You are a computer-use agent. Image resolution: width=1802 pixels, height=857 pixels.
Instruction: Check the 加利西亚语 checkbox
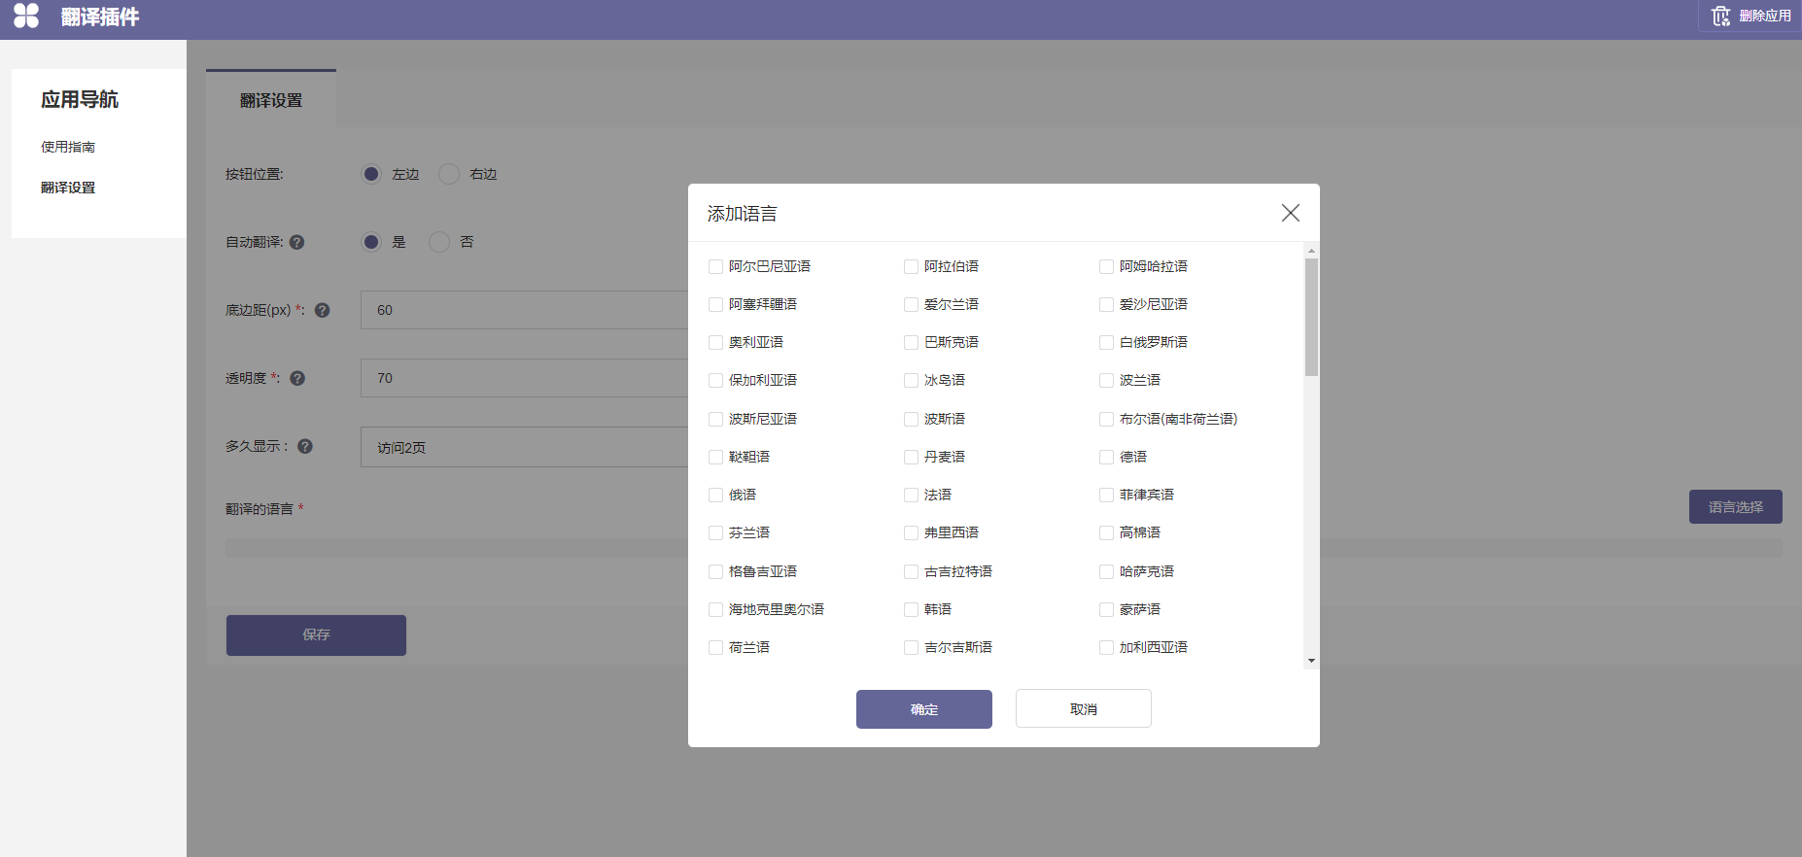[x=1106, y=647]
